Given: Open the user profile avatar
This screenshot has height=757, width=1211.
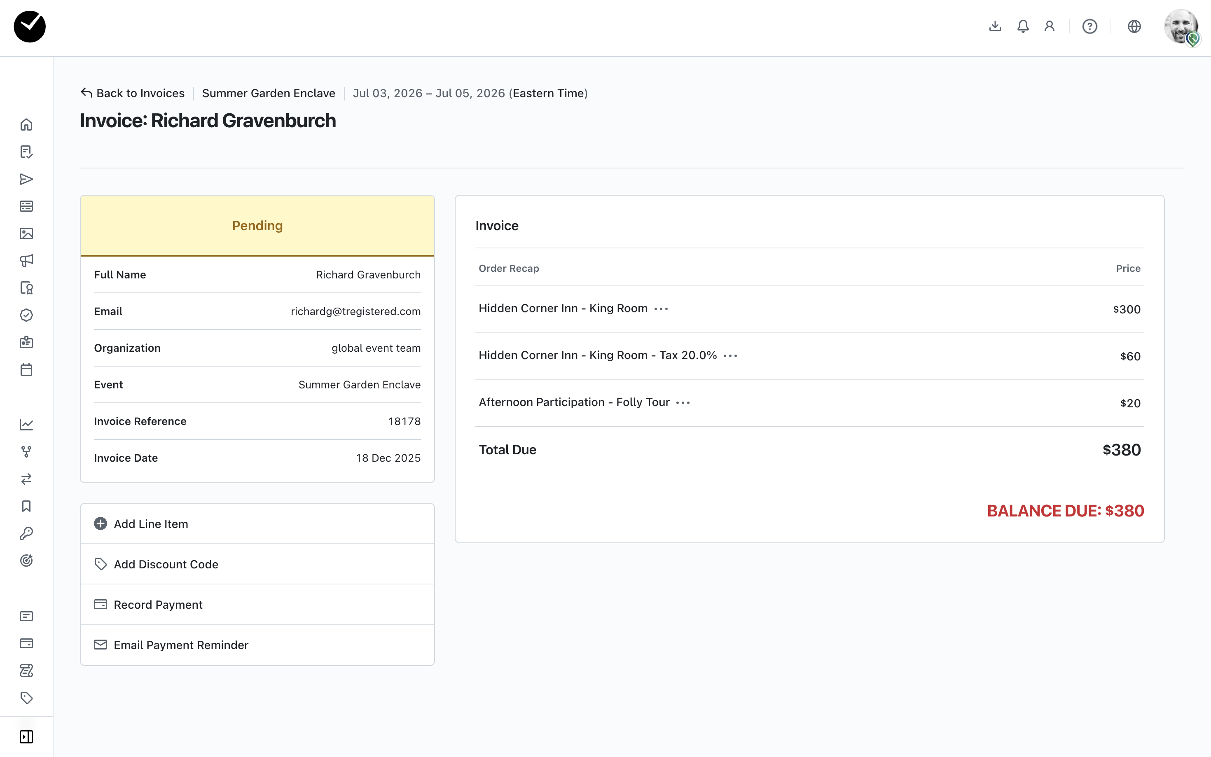Looking at the screenshot, I should [1181, 26].
